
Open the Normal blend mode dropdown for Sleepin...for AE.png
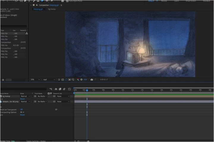[x=25, y=101]
